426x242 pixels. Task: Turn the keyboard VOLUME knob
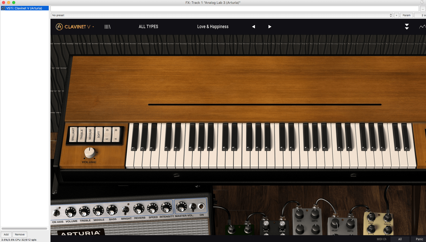(x=89, y=152)
